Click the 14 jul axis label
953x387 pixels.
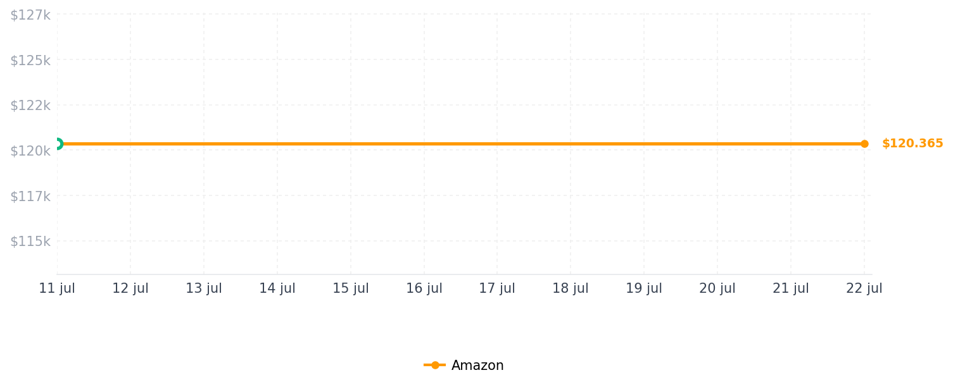click(277, 288)
